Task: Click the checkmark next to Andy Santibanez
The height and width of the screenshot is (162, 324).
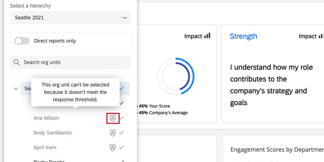Action: pos(122,133)
